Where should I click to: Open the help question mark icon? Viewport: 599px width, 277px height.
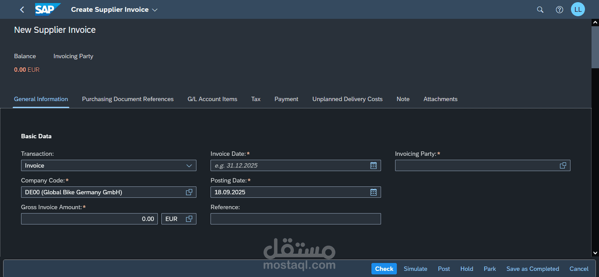[560, 10]
